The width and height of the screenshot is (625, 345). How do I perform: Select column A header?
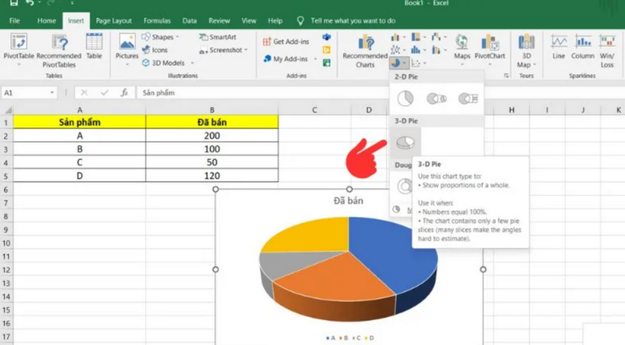coord(80,110)
